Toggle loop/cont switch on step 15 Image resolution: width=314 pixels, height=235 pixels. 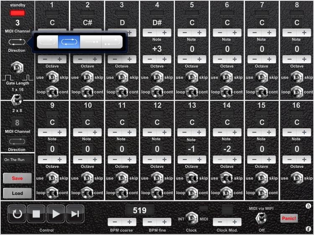(x=261, y=193)
